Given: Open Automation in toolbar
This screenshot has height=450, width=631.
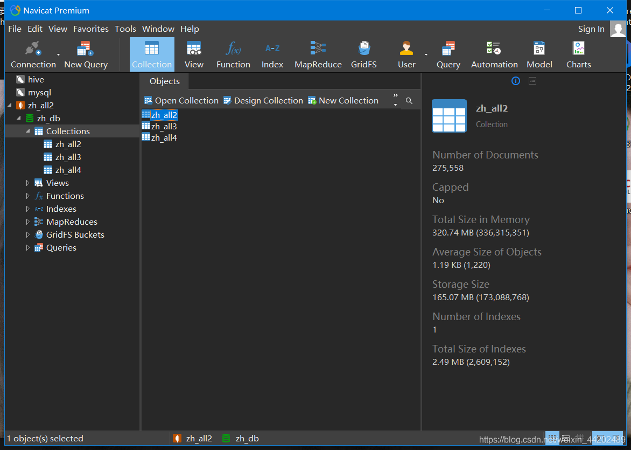Looking at the screenshot, I should (x=494, y=55).
